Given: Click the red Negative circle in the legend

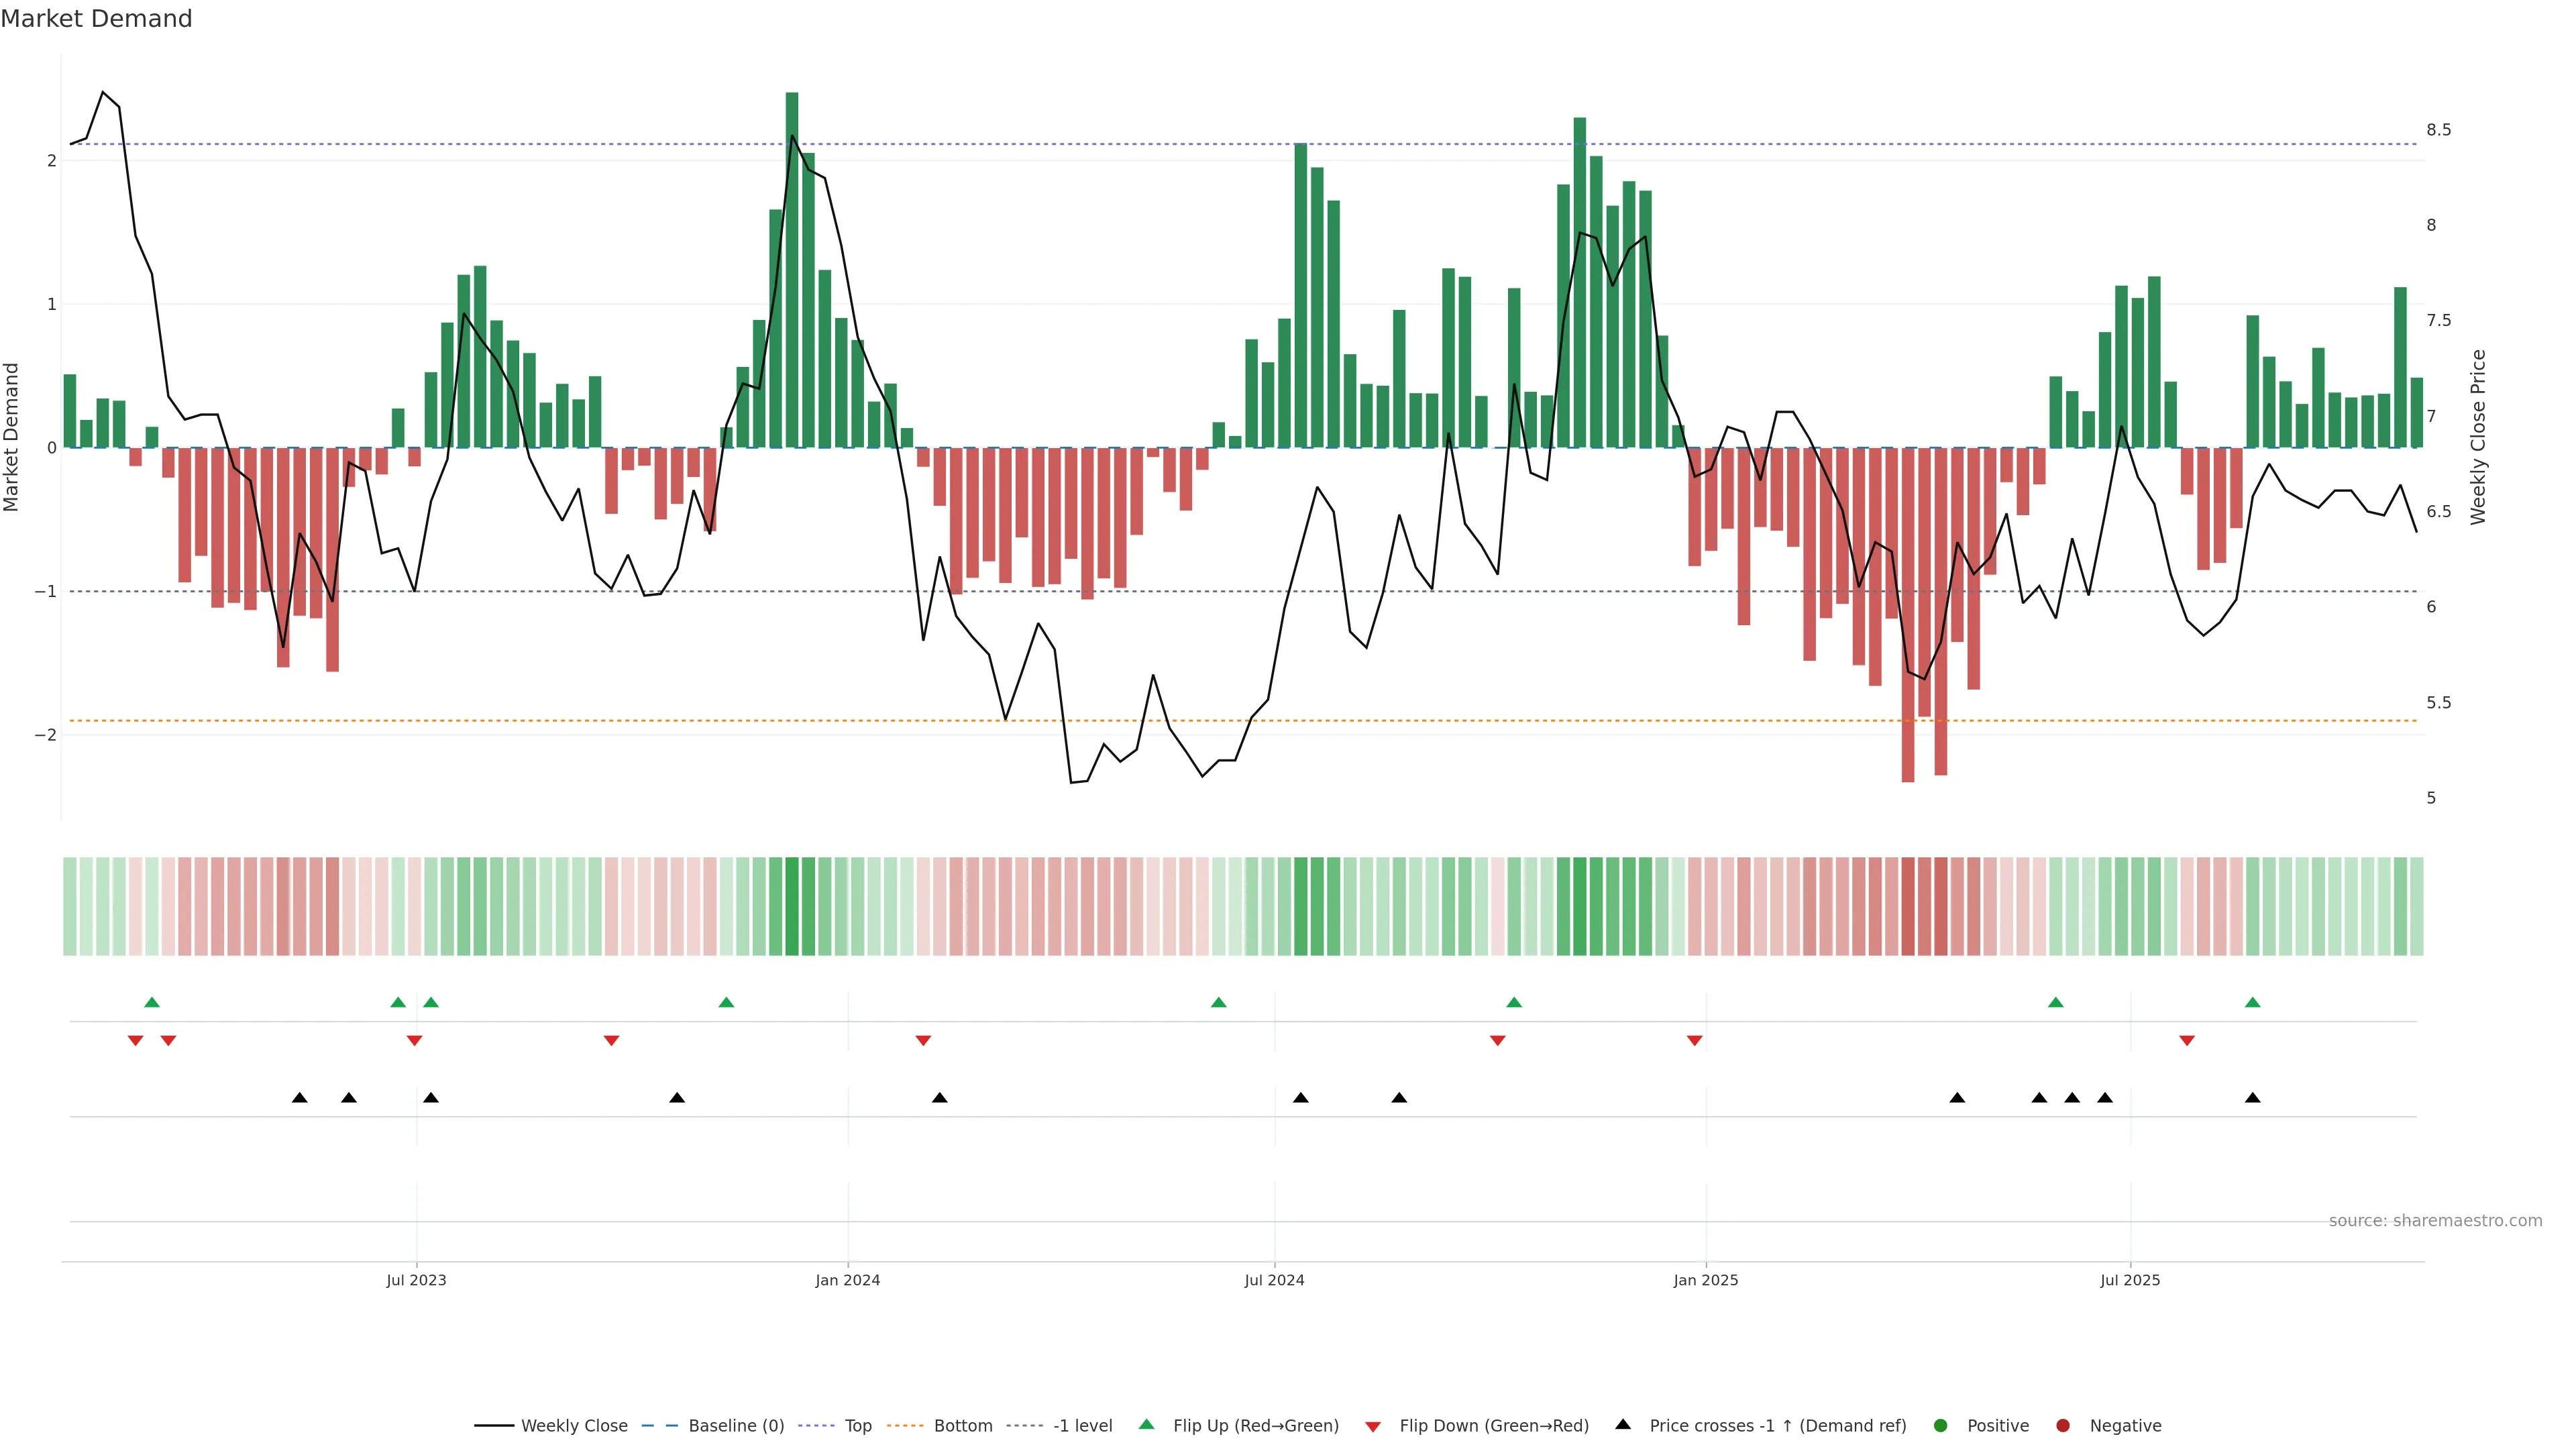Looking at the screenshot, I should coord(2062,1425).
